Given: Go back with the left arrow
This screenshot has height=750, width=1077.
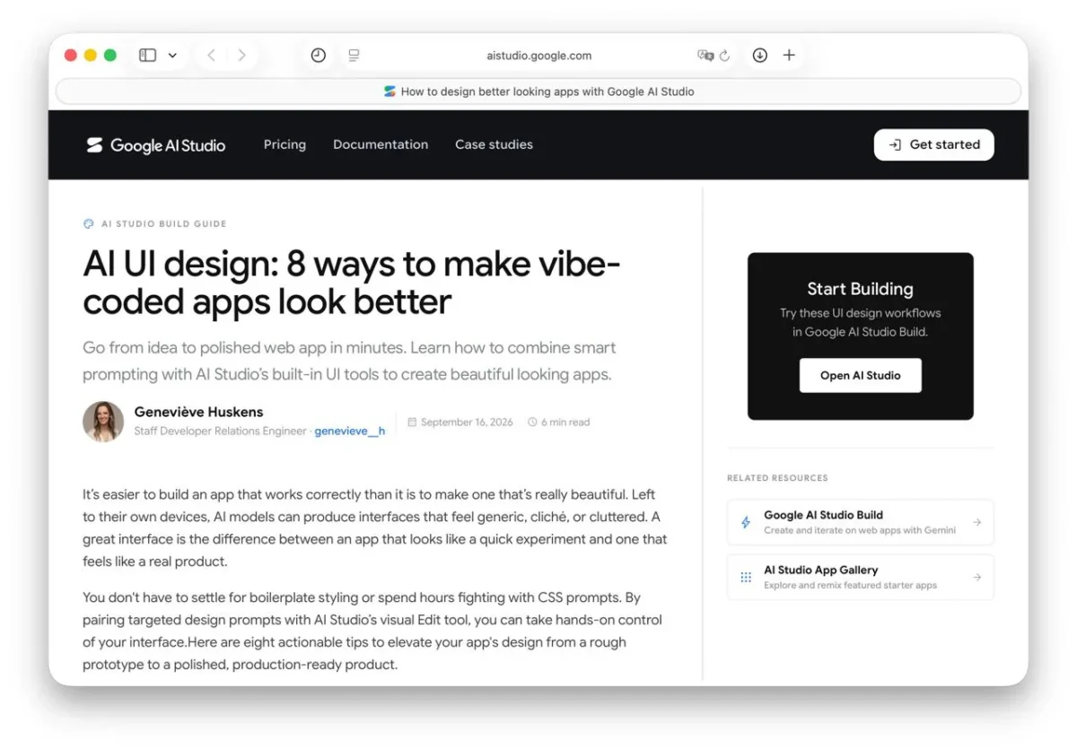Looking at the screenshot, I should point(211,56).
